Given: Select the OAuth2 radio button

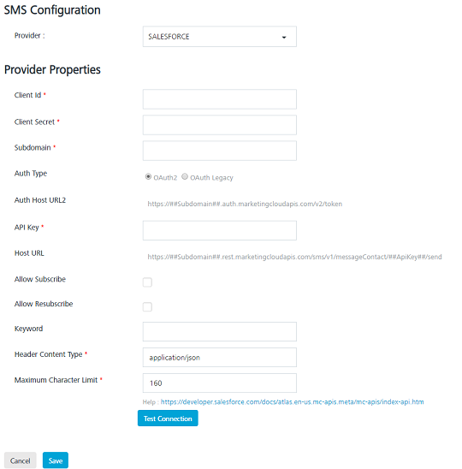Looking at the screenshot, I should [x=148, y=177].
